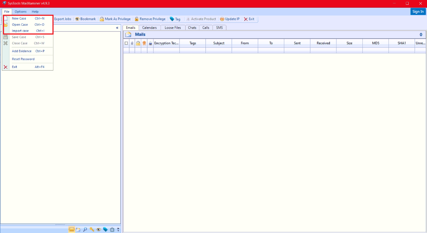Choose Open Case from File menu
Screen dimensions: 427x233
click(x=28, y=25)
